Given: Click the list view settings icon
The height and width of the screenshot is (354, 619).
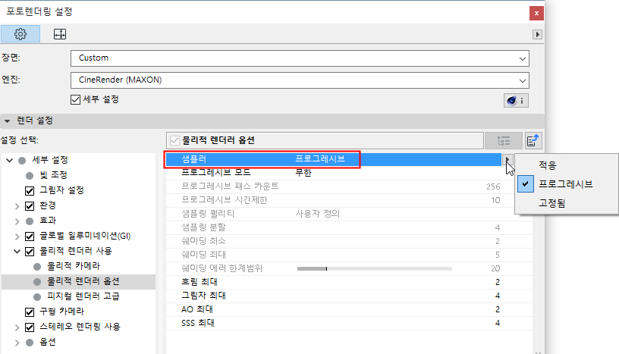Looking at the screenshot, I should click(504, 140).
